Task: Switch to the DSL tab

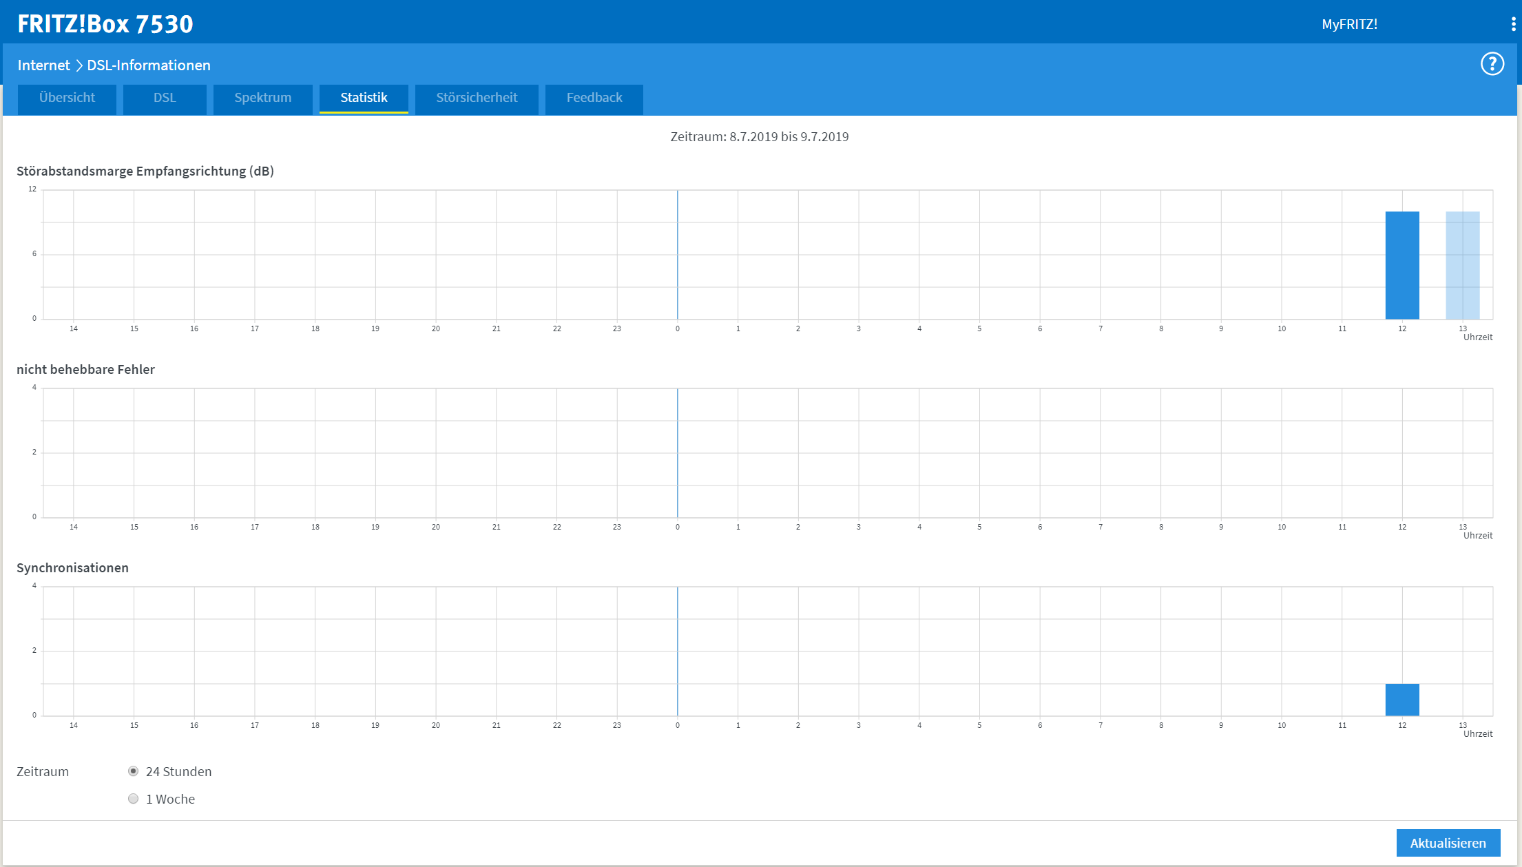Action: [165, 98]
